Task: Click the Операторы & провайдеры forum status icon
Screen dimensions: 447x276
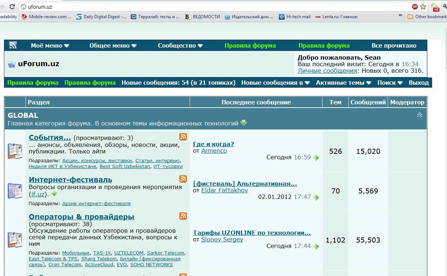Action: coord(15,240)
